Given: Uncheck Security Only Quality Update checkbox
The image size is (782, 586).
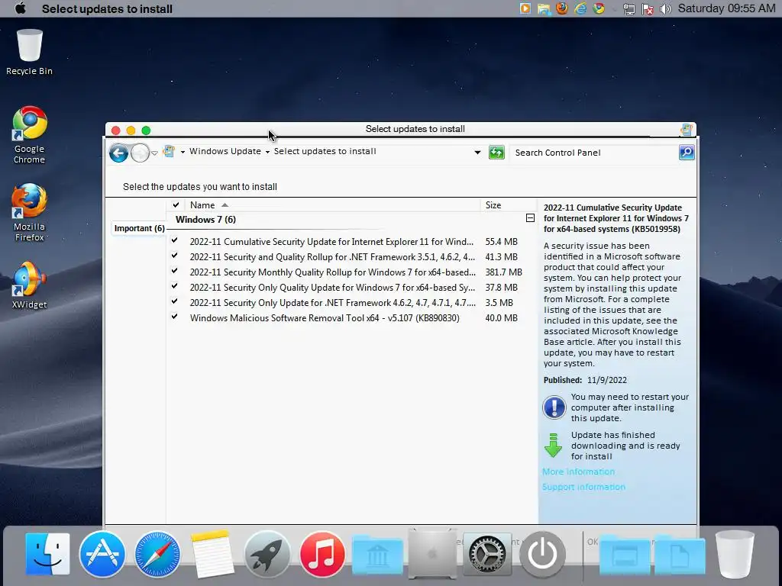Looking at the screenshot, I should point(175,286).
